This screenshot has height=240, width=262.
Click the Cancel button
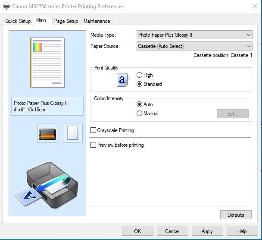point(172,231)
